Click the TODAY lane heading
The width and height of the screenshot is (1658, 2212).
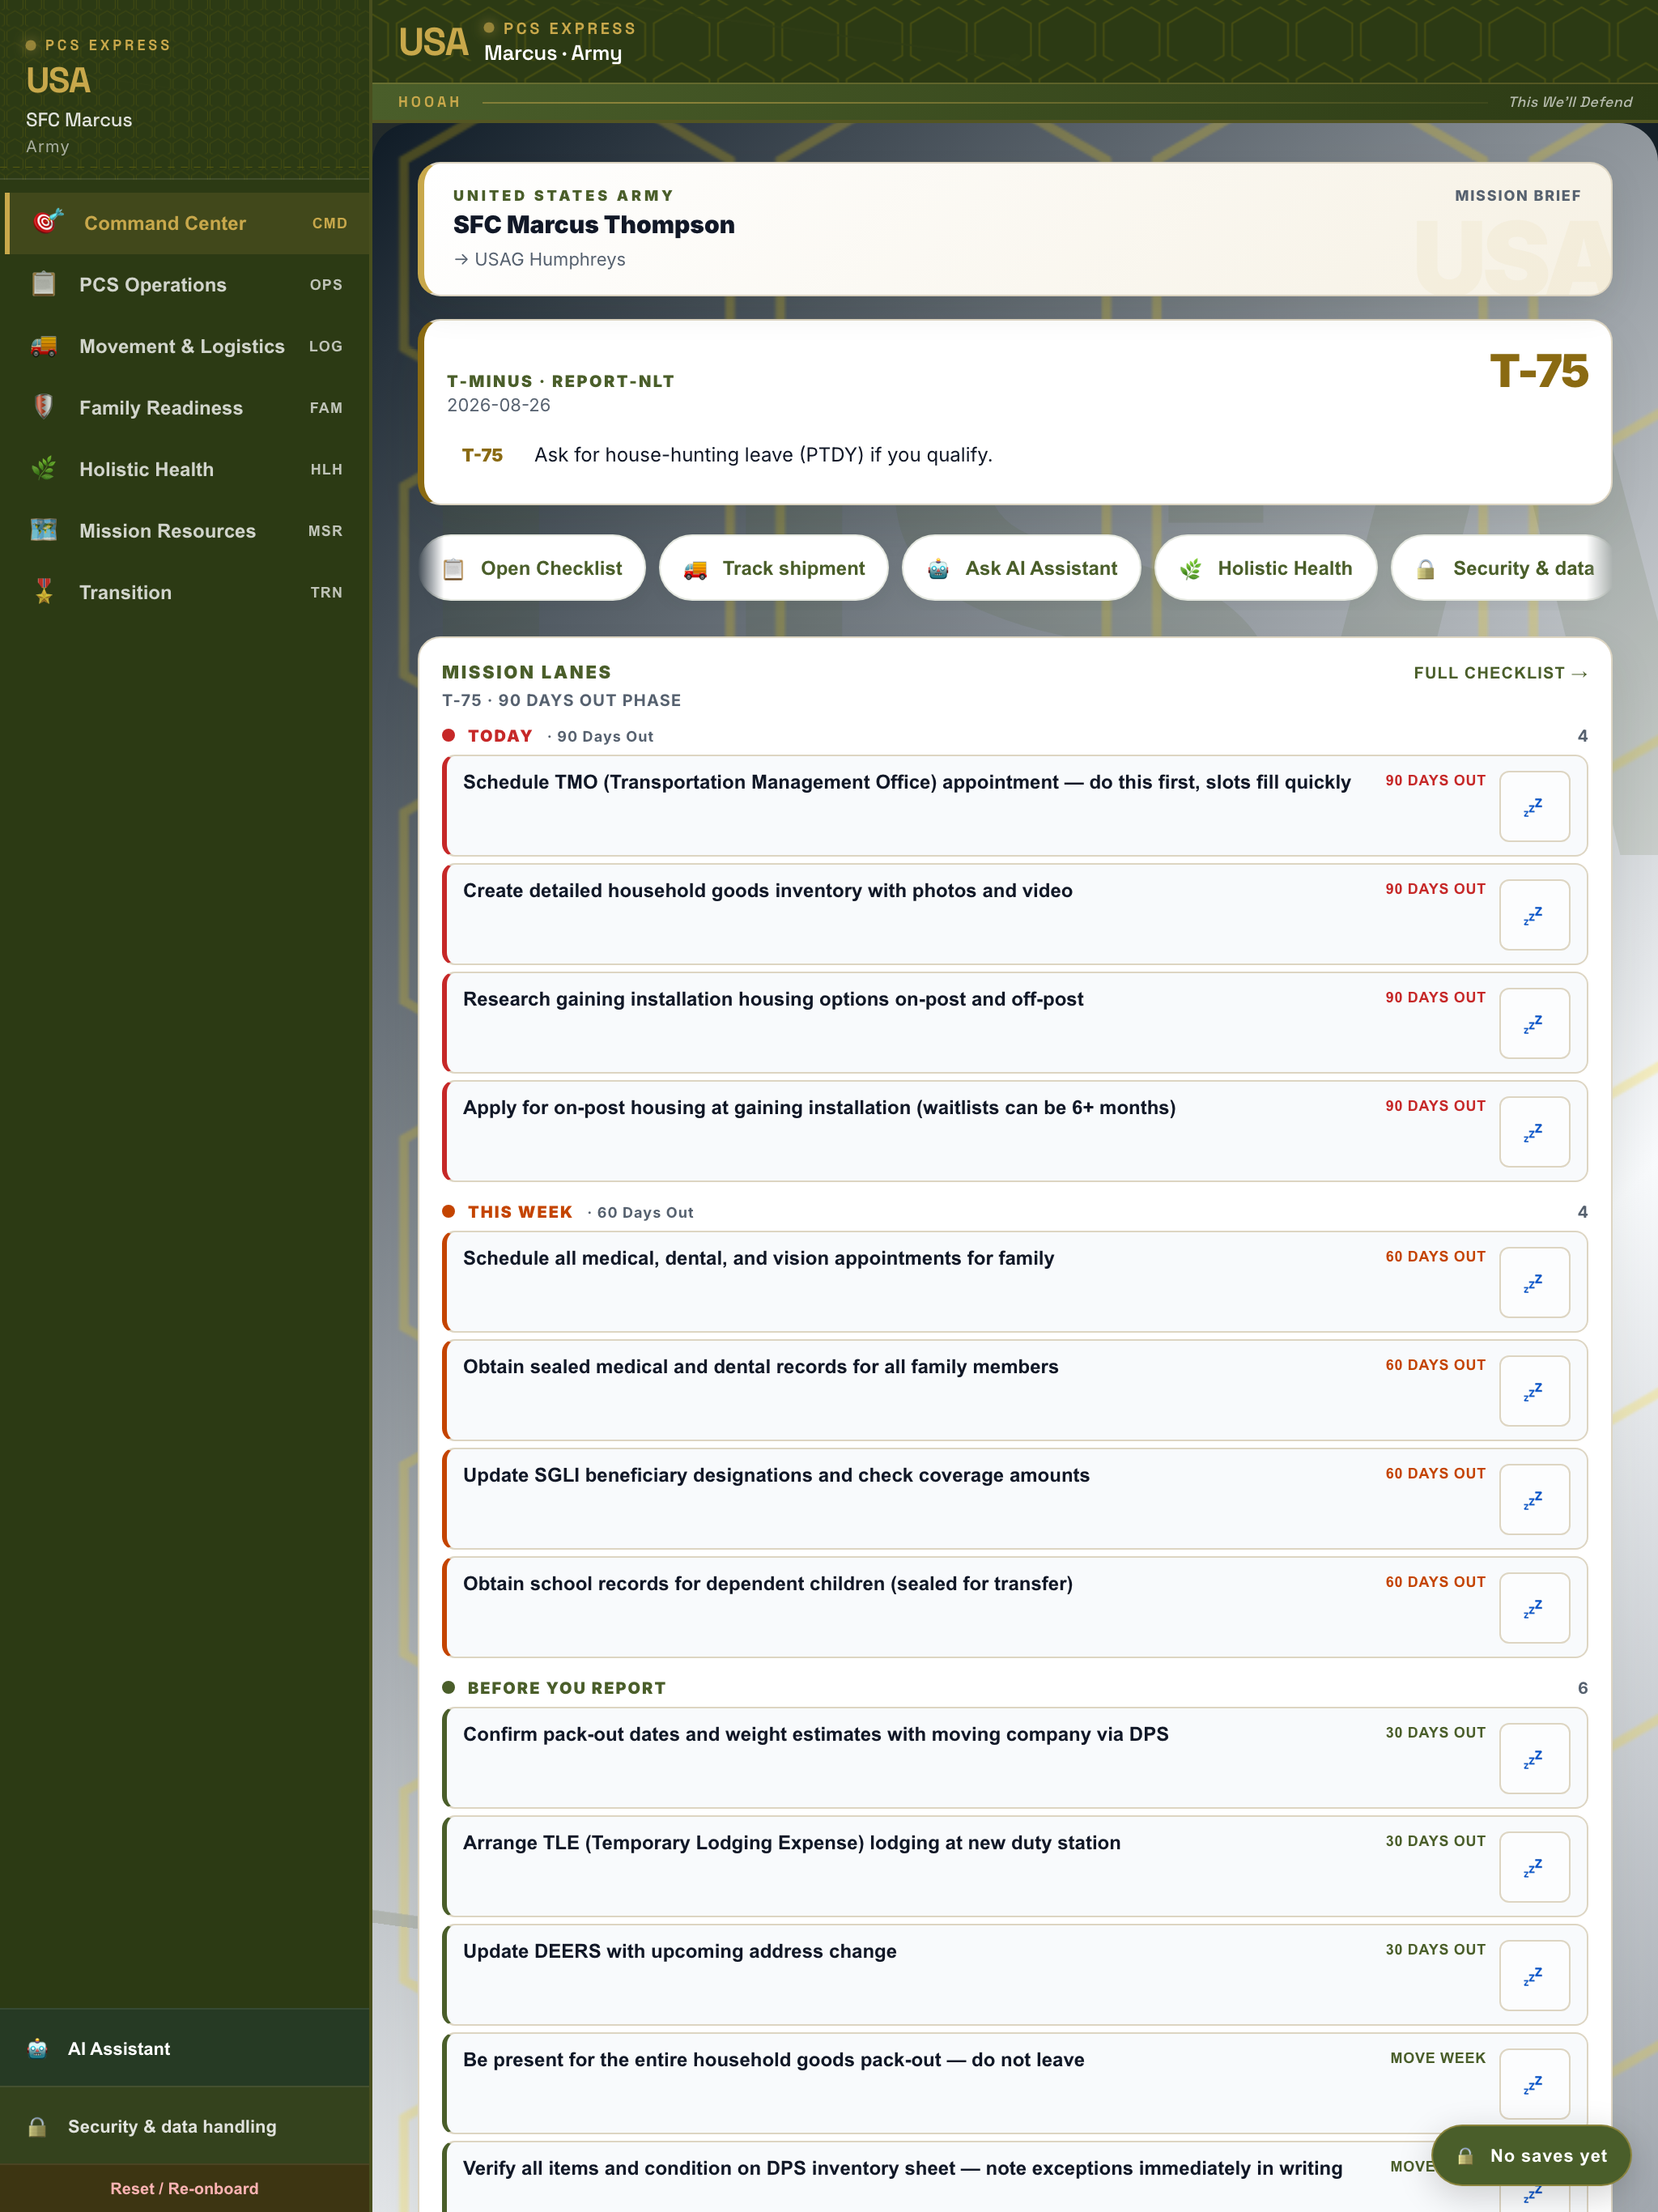pos(500,736)
